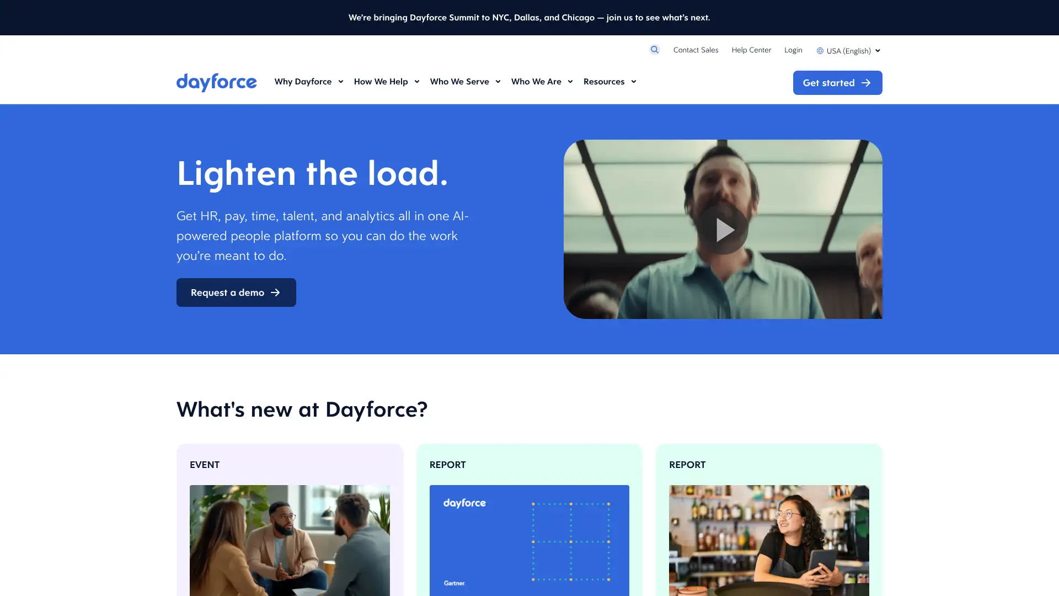The image size is (1059, 596).
Task: Click the Get started button
Action: tap(837, 83)
